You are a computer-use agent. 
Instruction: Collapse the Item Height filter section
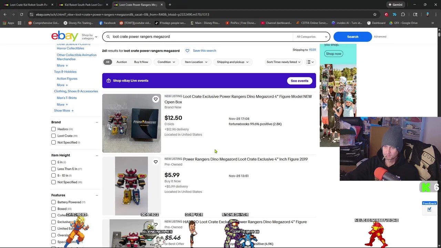coord(97,155)
